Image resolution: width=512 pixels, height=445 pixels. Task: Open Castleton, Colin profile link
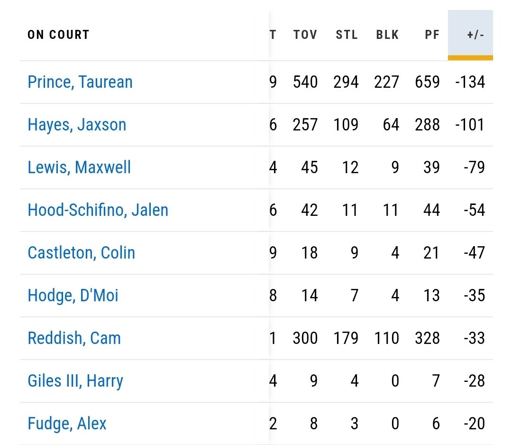point(81,253)
